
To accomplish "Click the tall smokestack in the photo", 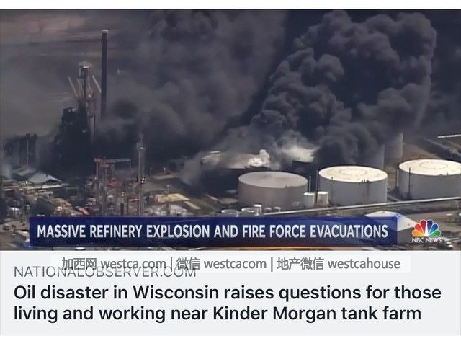I will pos(104,75).
